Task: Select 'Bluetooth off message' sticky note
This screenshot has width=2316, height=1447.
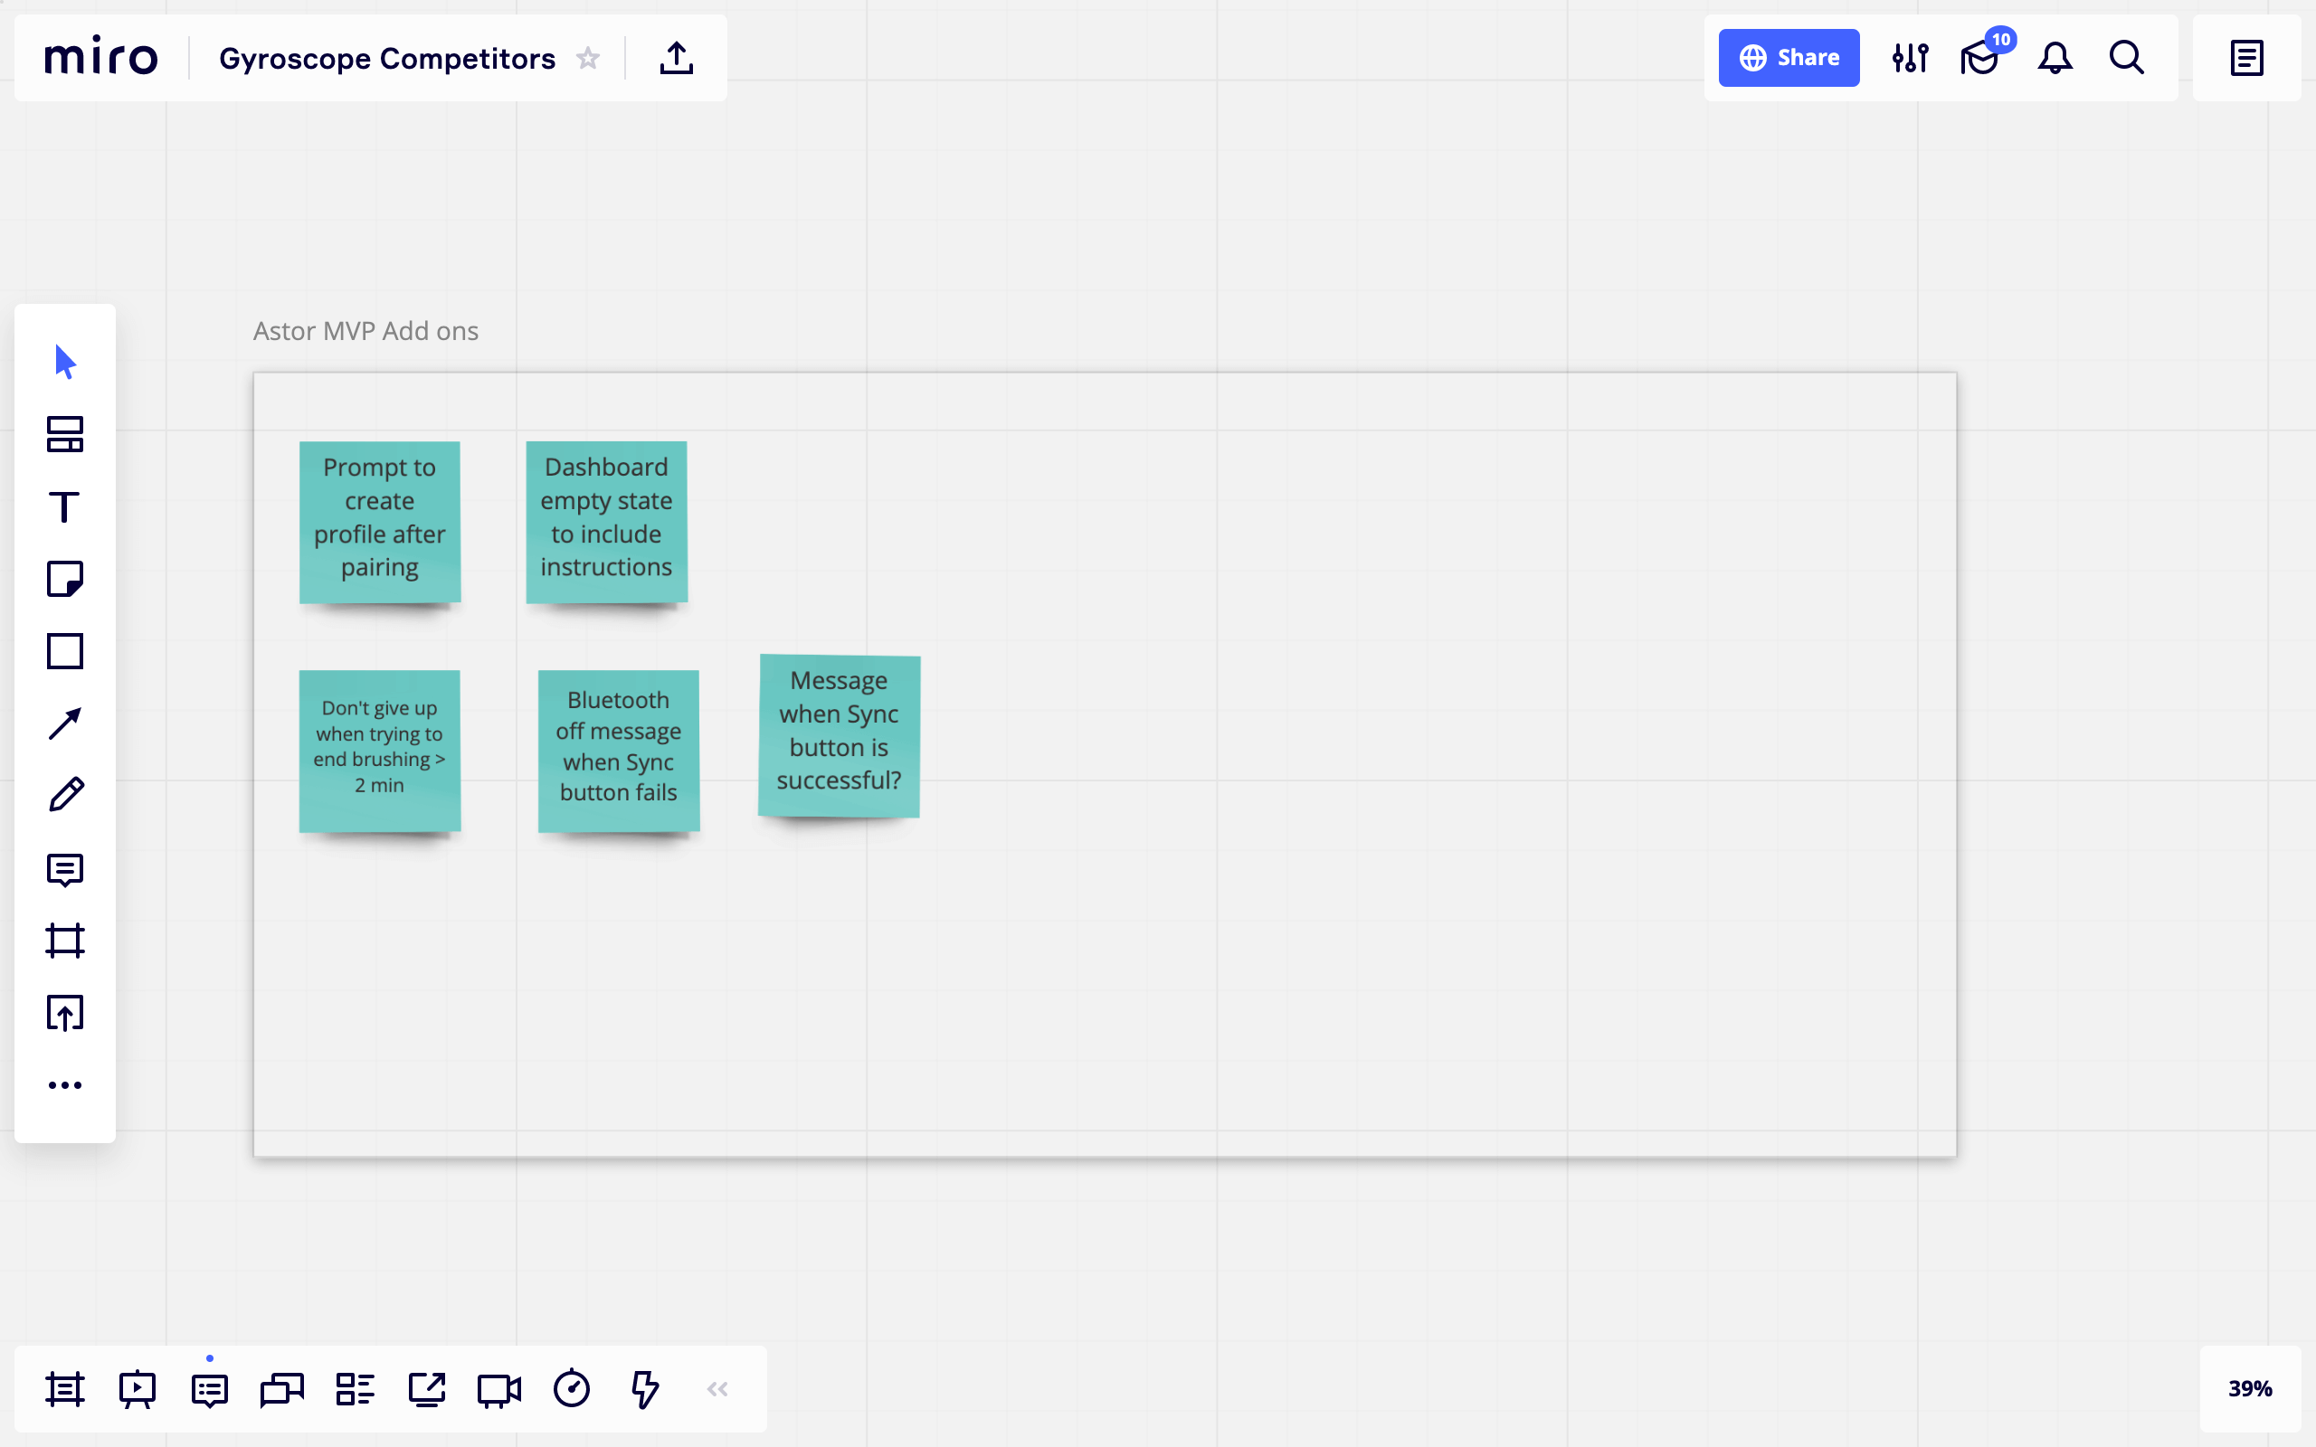Action: 618,752
